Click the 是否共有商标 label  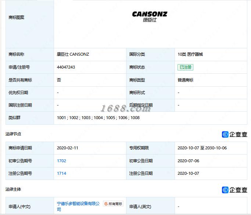[20, 80]
